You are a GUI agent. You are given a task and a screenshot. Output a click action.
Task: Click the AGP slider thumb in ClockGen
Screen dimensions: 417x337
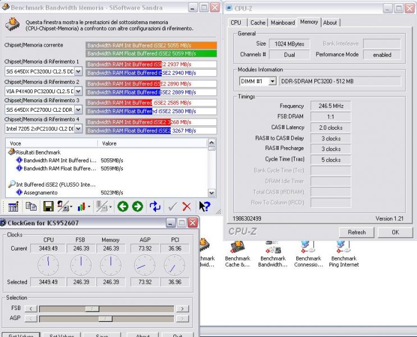pyautogui.click(x=106, y=318)
